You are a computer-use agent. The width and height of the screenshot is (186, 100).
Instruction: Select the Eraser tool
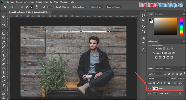(x=3, y=64)
